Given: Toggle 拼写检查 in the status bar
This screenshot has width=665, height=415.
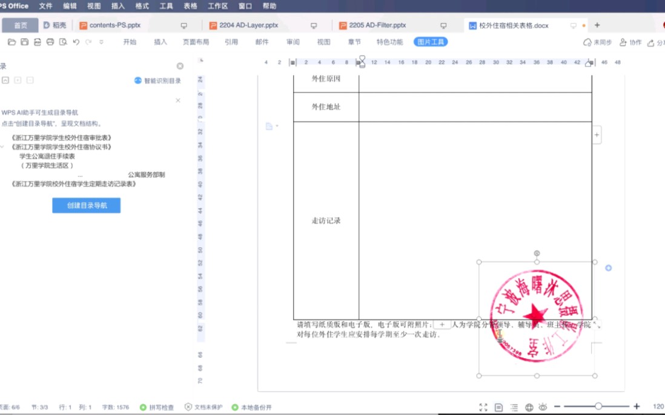Looking at the screenshot, I should pos(156,407).
